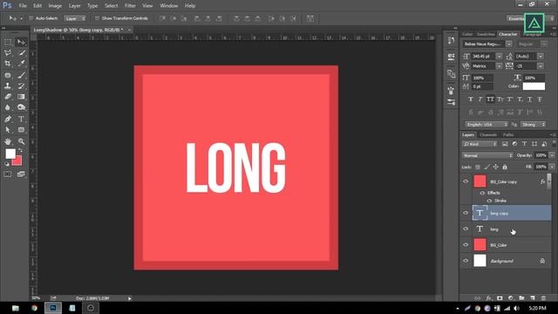This screenshot has width=558, height=314.
Task: Create a new group folder icon
Action: (521, 298)
